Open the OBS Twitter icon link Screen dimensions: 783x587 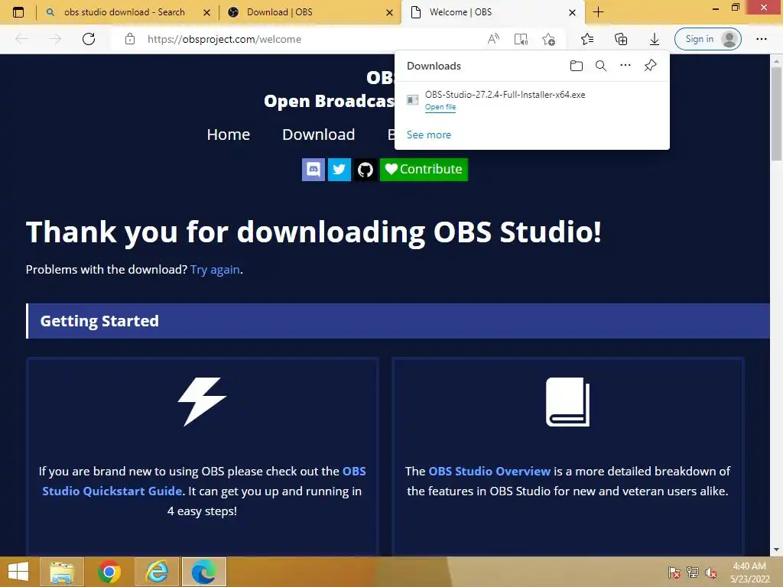(339, 170)
